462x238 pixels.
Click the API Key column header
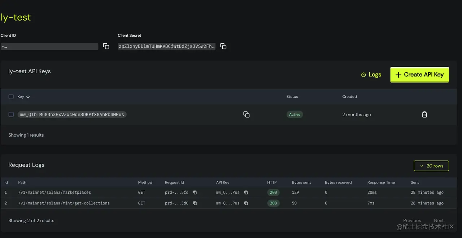click(x=223, y=182)
